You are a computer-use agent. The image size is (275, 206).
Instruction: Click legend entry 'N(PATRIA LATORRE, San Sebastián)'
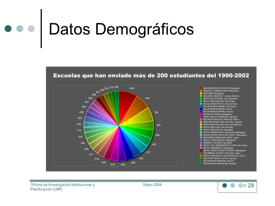pos(220,99)
